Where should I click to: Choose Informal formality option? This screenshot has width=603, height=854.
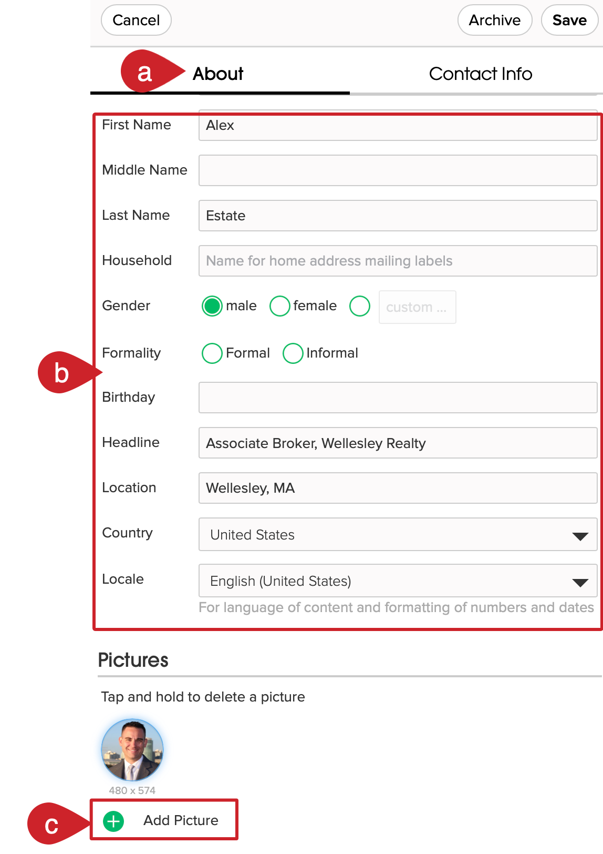pyautogui.click(x=293, y=353)
